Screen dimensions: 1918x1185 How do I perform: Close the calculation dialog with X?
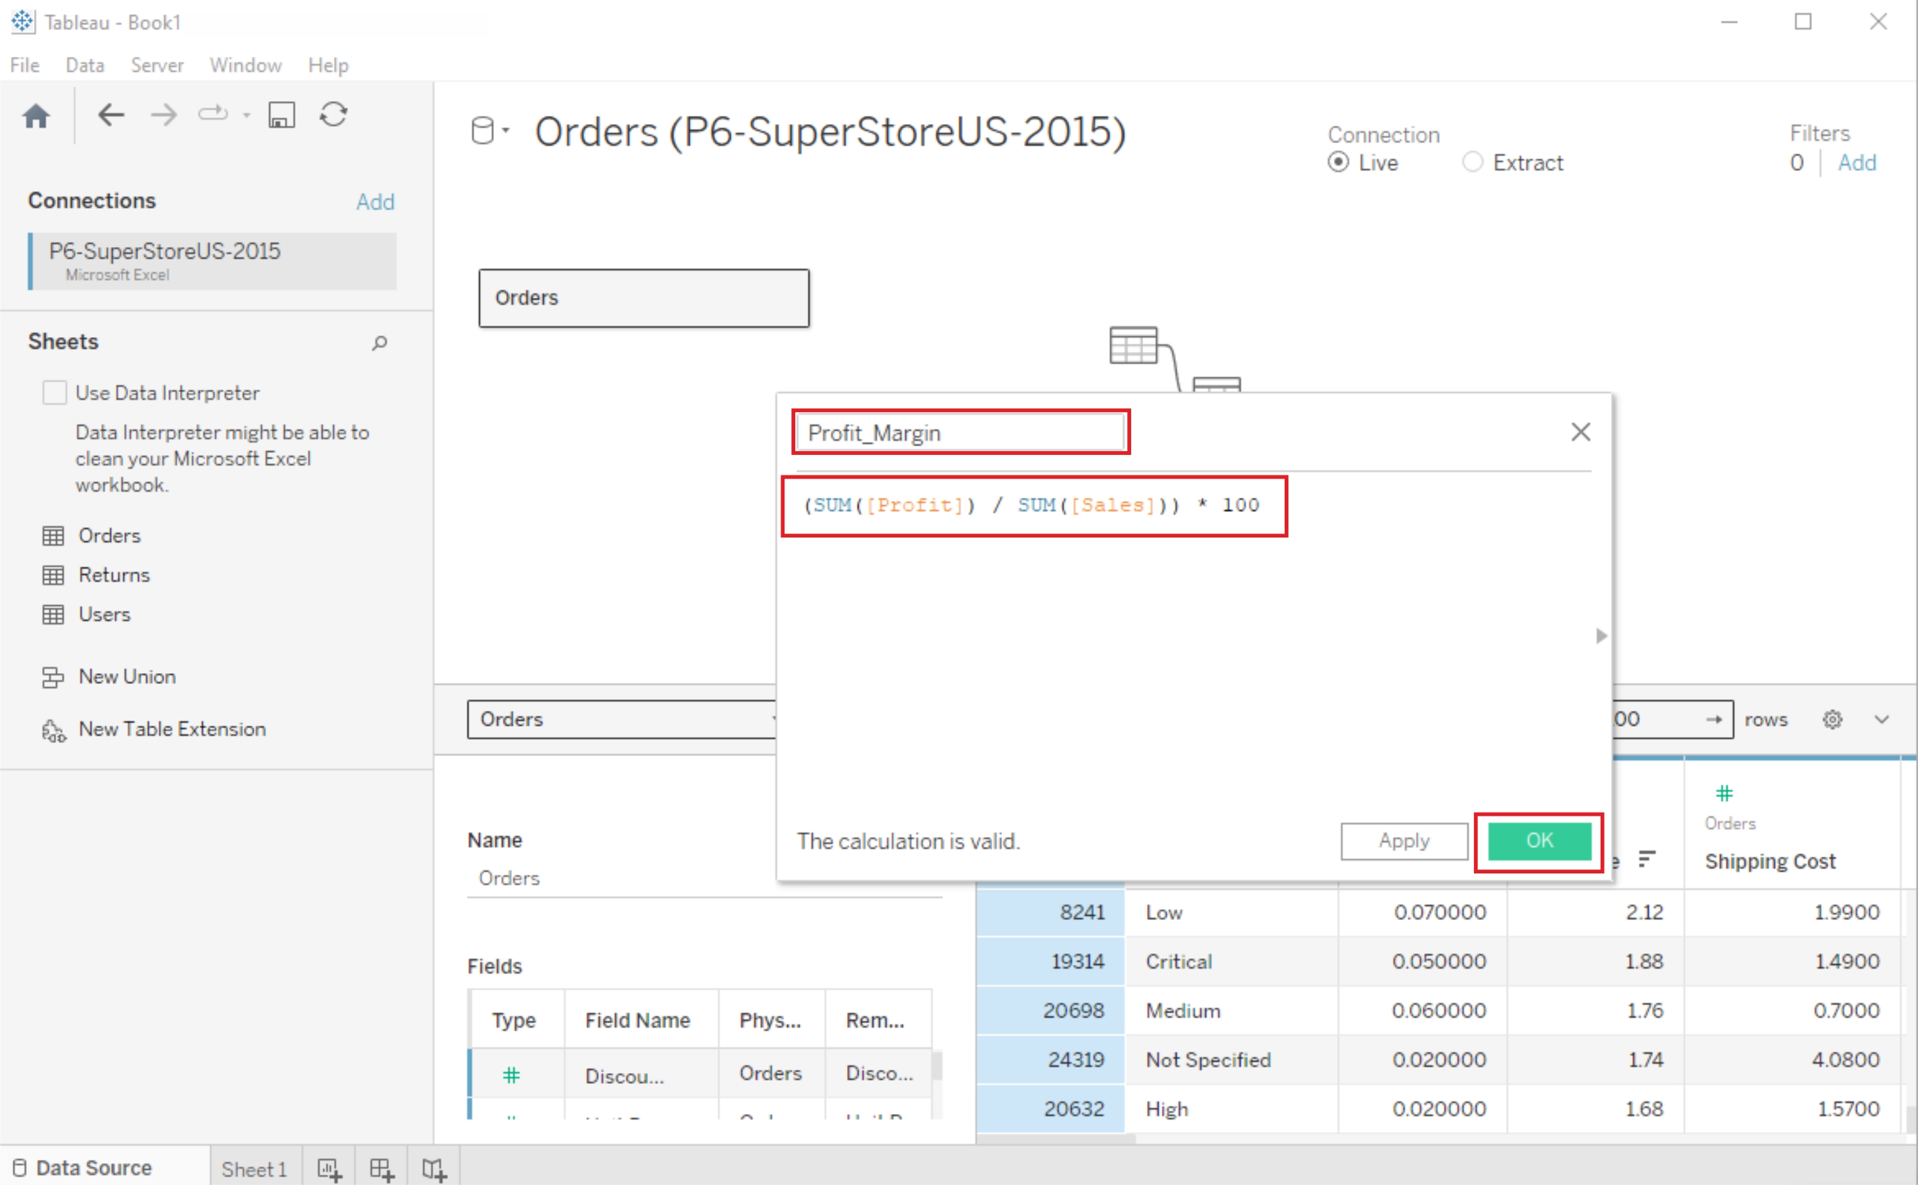tap(1580, 432)
